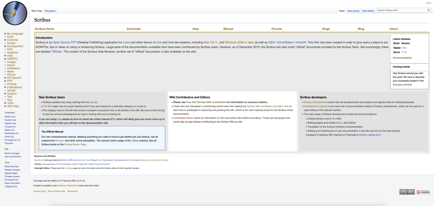Expand the Tools category arrow
This screenshot has height=206, width=434.
point(5,103)
